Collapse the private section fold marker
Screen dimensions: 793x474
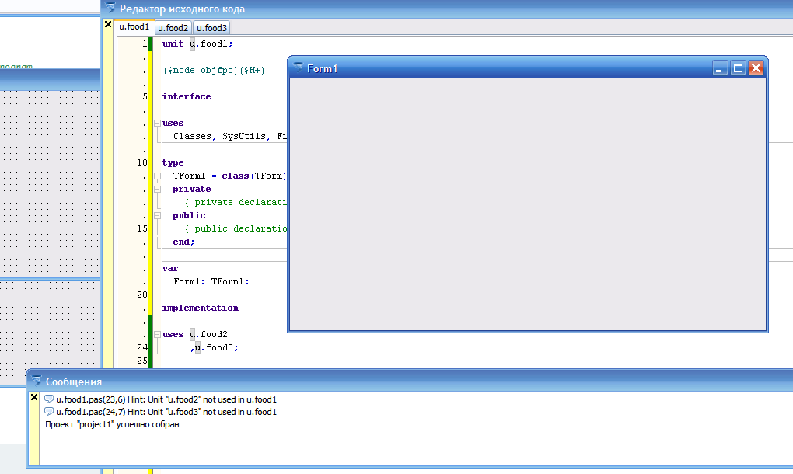(156, 189)
